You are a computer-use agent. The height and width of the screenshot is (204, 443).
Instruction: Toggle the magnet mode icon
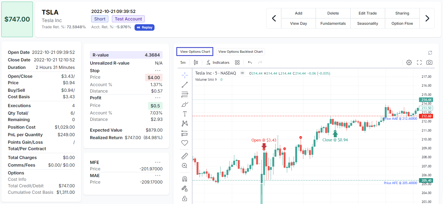[x=185, y=179]
